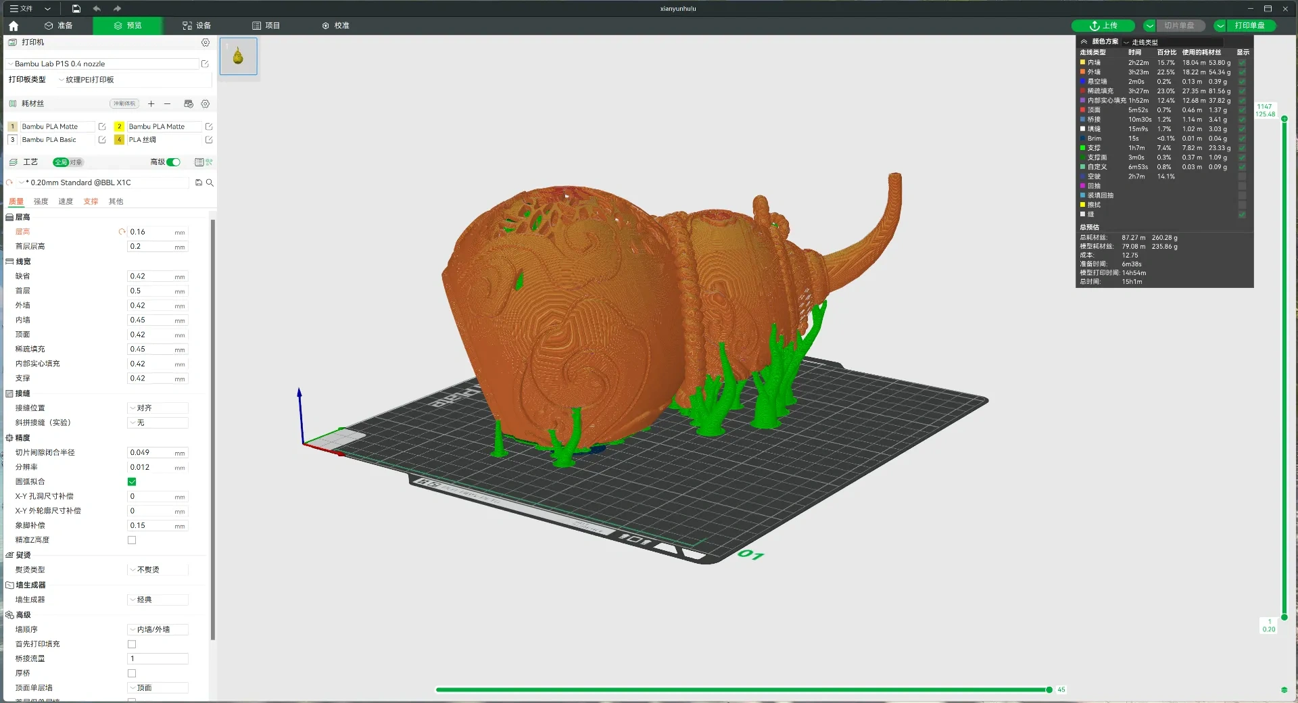Image resolution: width=1298 pixels, height=703 pixels.
Task: Open the 文件 menu
Action: [x=22, y=9]
